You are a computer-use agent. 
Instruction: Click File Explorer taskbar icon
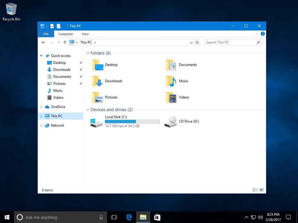[x=143, y=217]
